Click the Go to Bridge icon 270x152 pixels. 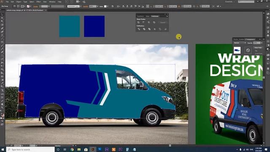[67, 2]
